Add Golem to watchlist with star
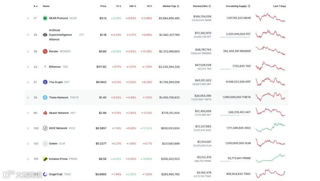Screen dimensions: 320x181 [x=27, y=143]
